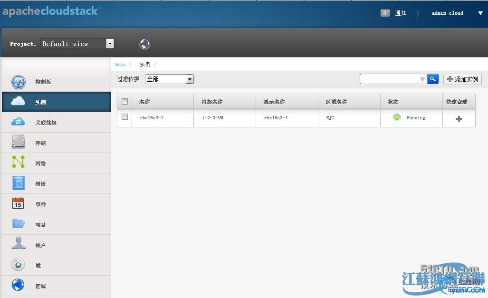This screenshot has width=488, height=298.
Task: Click the notification count badge 0
Action: (385, 13)
